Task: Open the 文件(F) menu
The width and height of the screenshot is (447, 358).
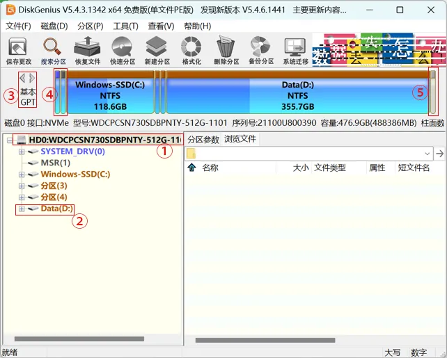Action: 18,26
